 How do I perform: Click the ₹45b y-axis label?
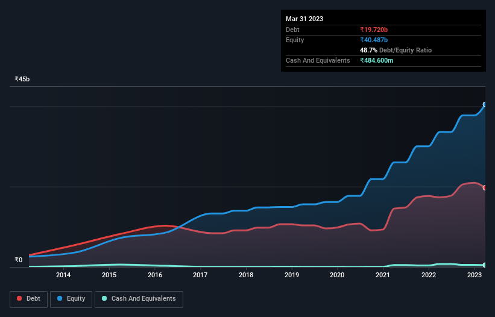(22, 79)
